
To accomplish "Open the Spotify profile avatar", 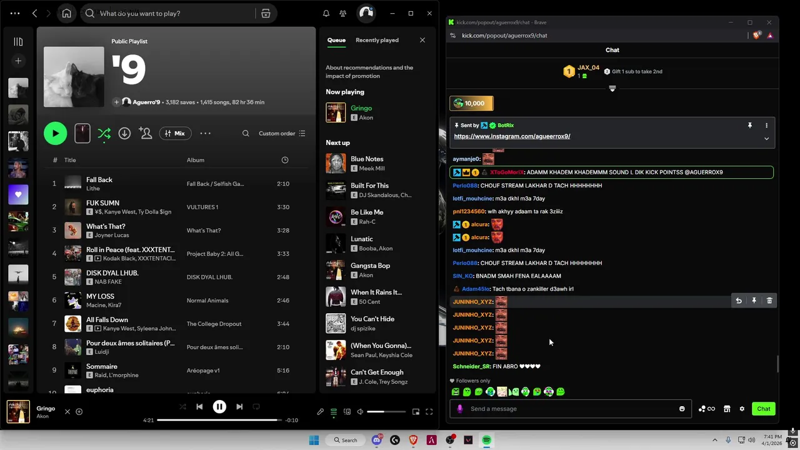I will (366, 13).
